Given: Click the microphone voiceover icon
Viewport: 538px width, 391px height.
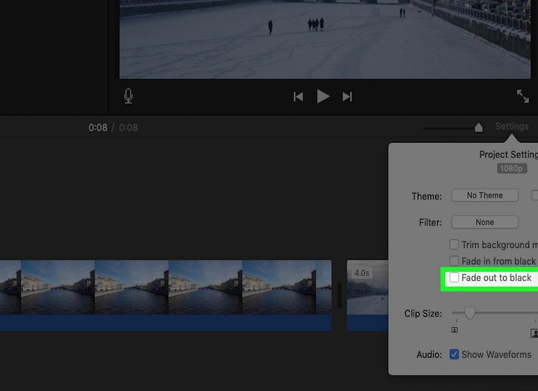Looking at the screenshot, I should [128, 96].
